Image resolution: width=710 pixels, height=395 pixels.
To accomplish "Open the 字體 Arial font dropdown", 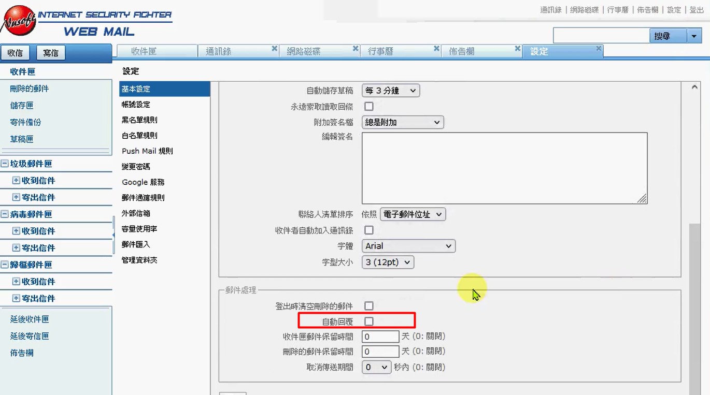I will click(408, 246).
